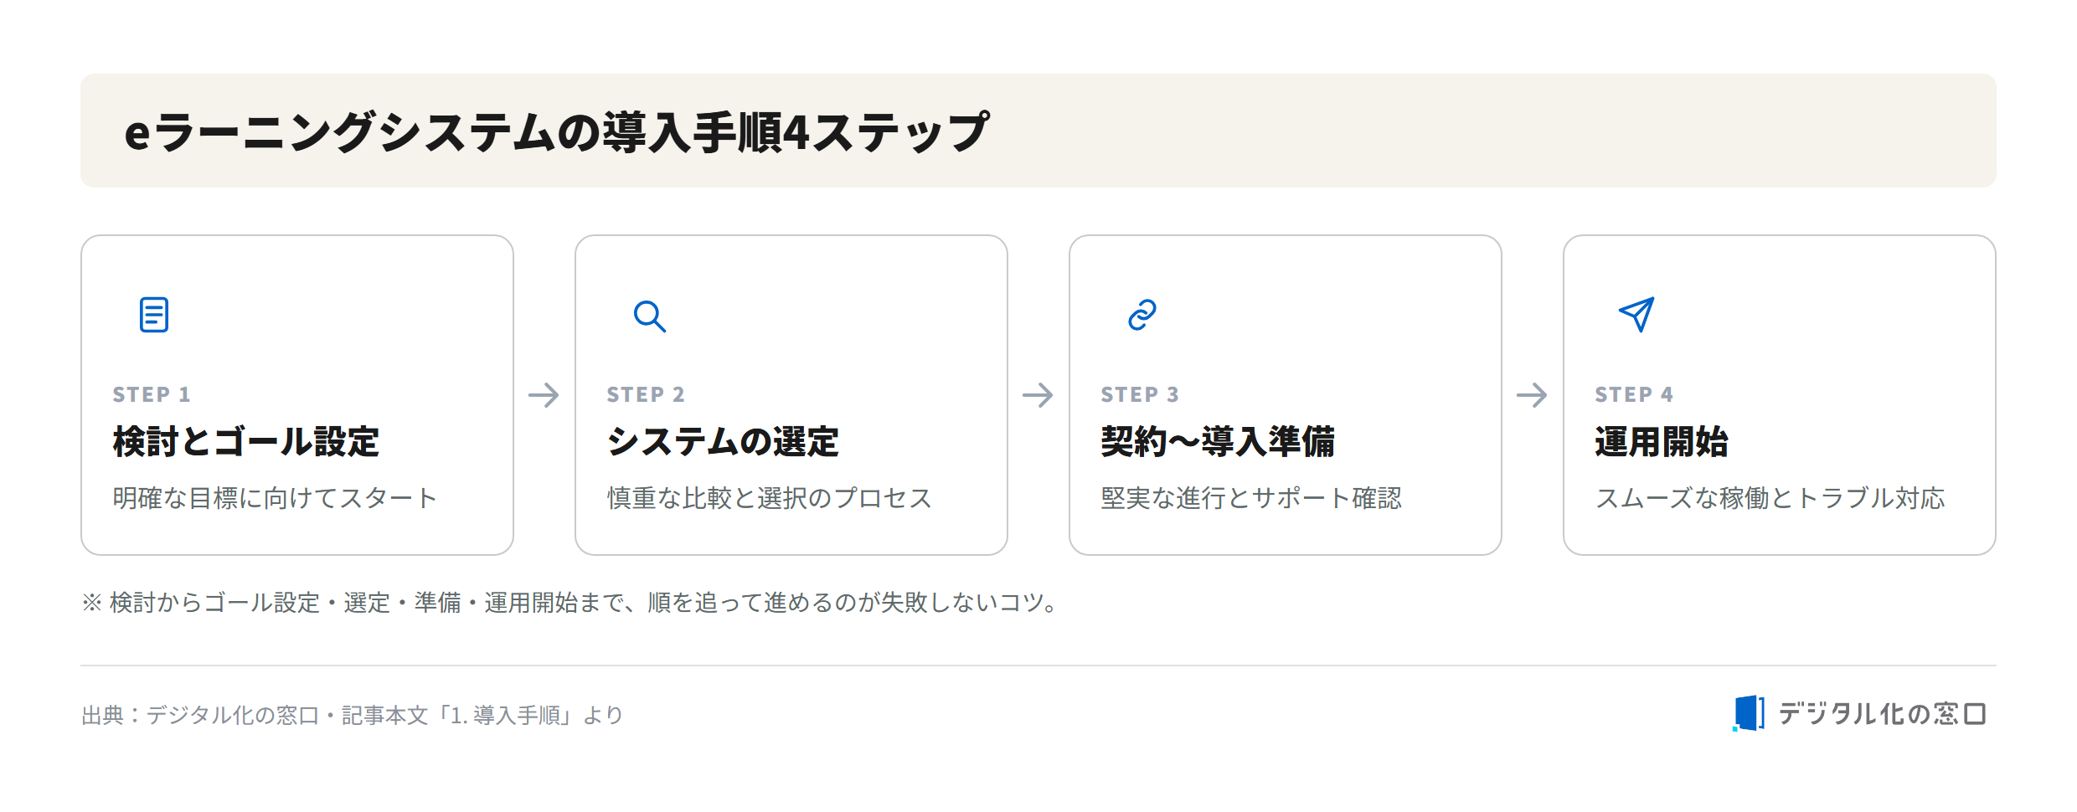Click the chain link icon in Step 3

1142,315
